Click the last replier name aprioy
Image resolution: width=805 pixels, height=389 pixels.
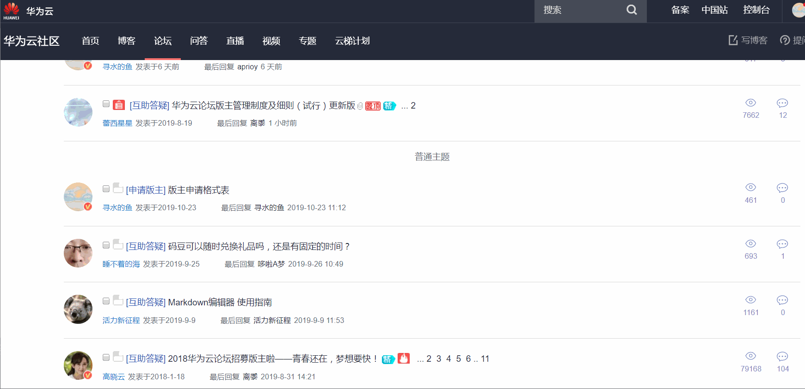[247, 67]
